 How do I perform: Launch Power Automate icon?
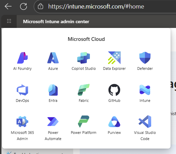tap(53, 122)
